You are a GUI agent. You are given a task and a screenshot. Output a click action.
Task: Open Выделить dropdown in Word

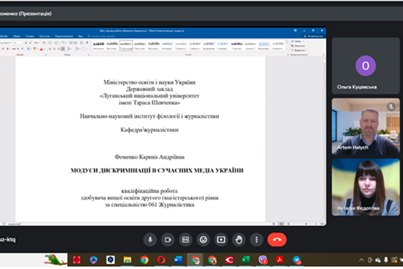[x=298, y=50]
